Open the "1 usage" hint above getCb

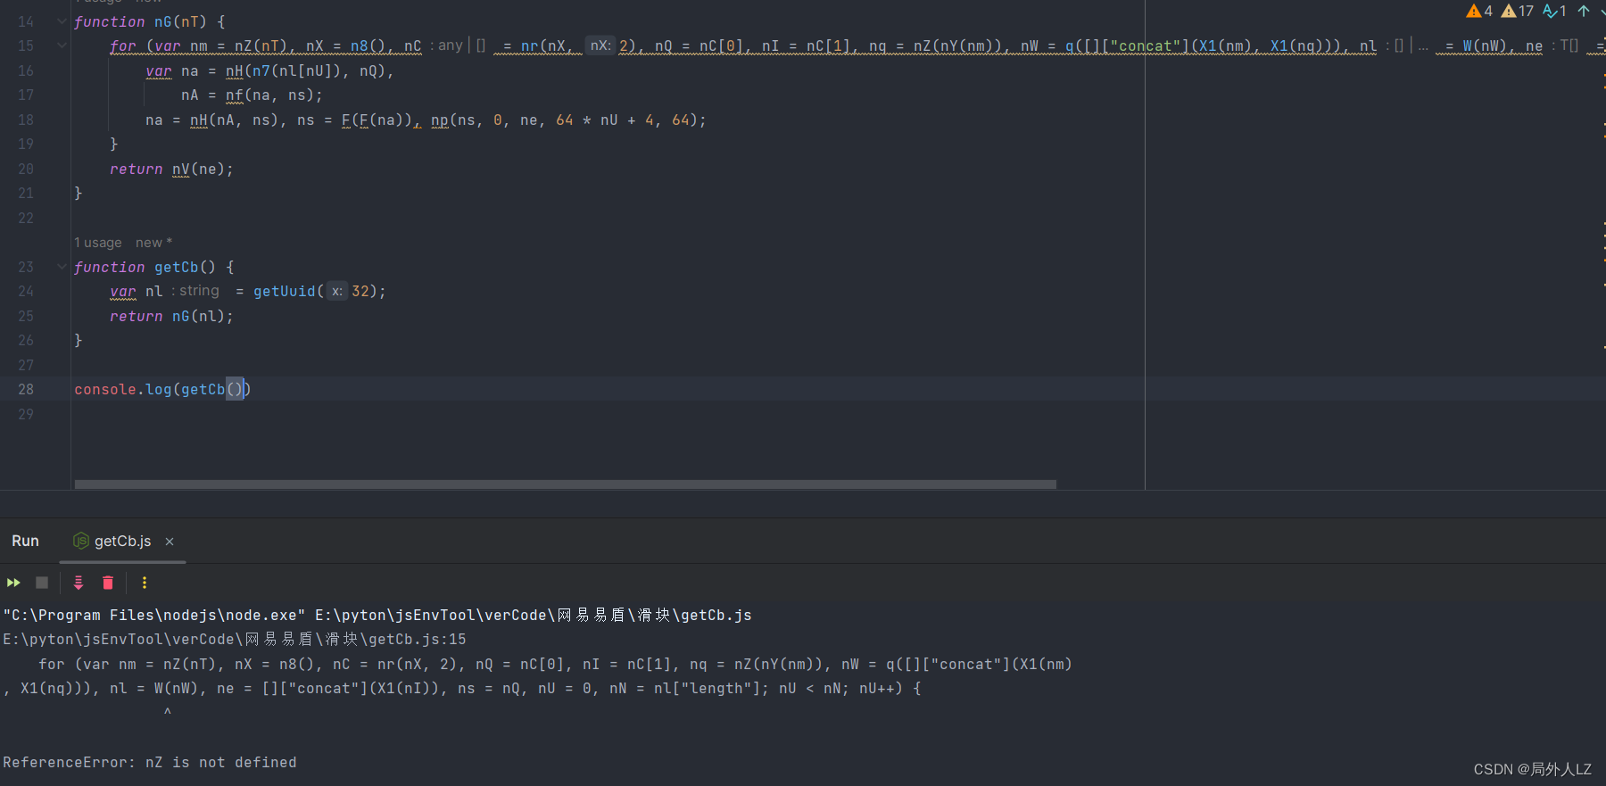[98, 243]
